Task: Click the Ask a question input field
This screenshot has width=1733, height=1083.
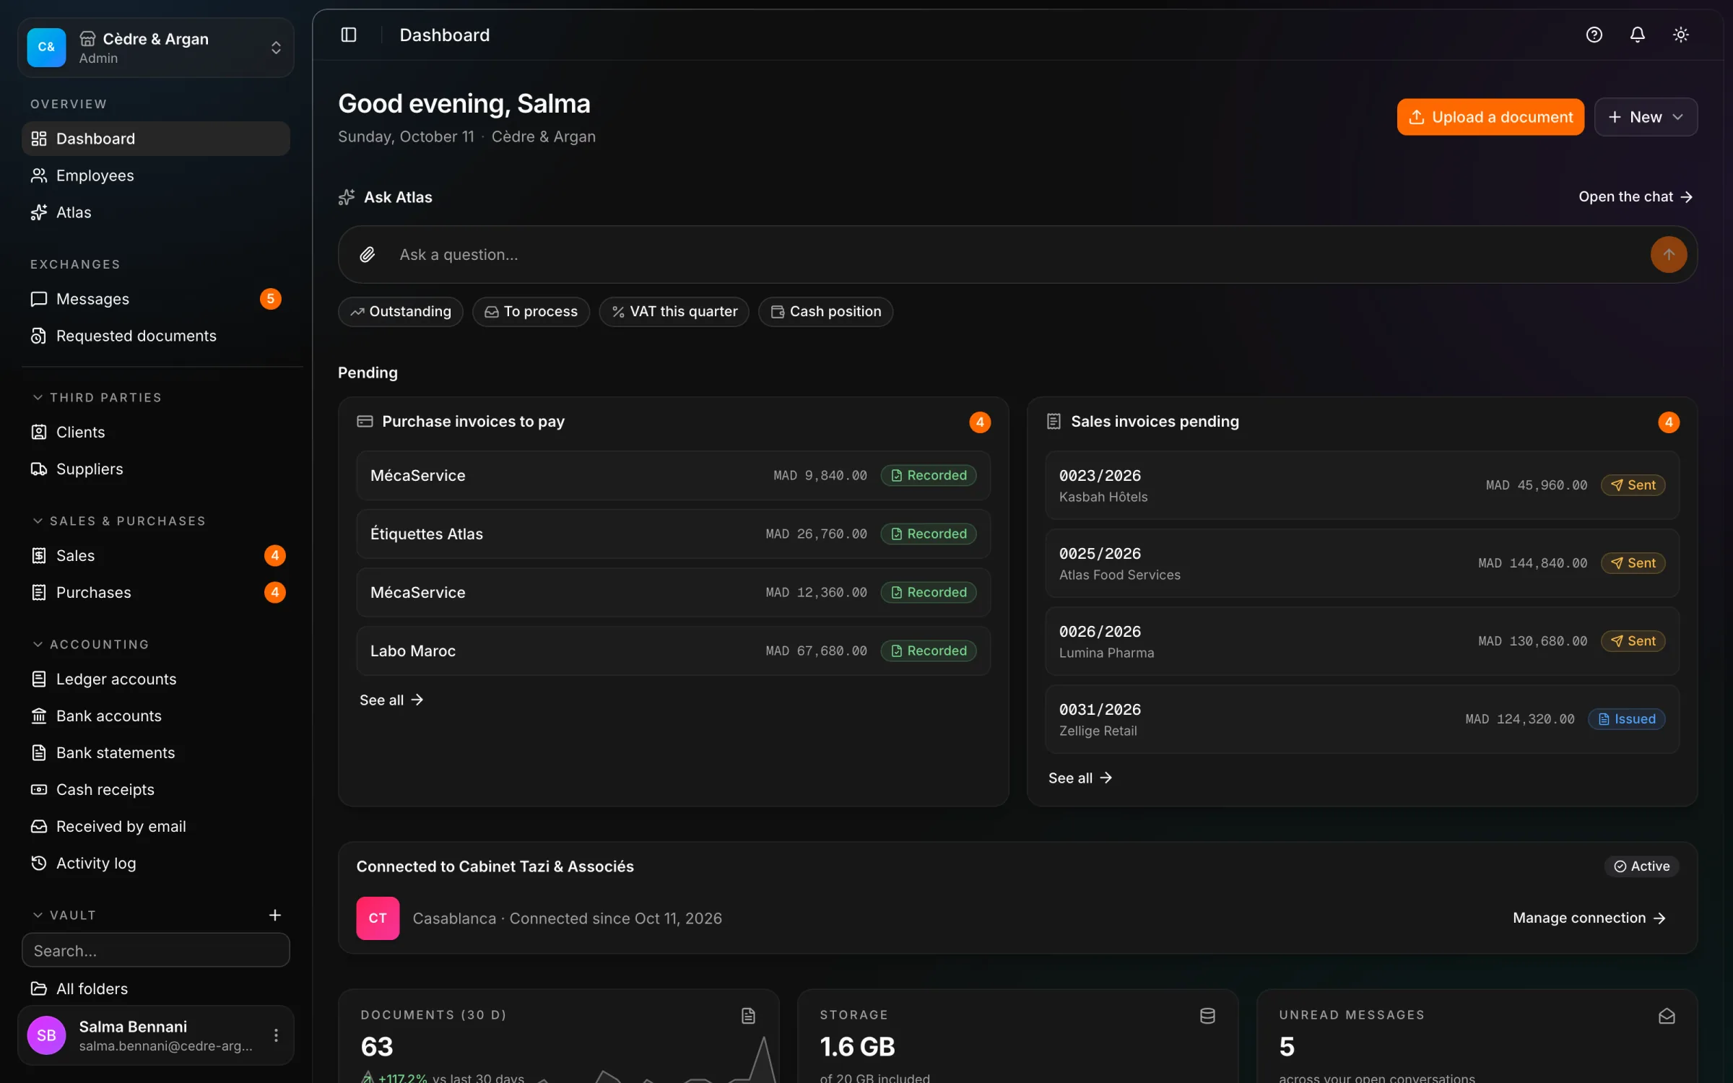Action: tap(1017, 254)
